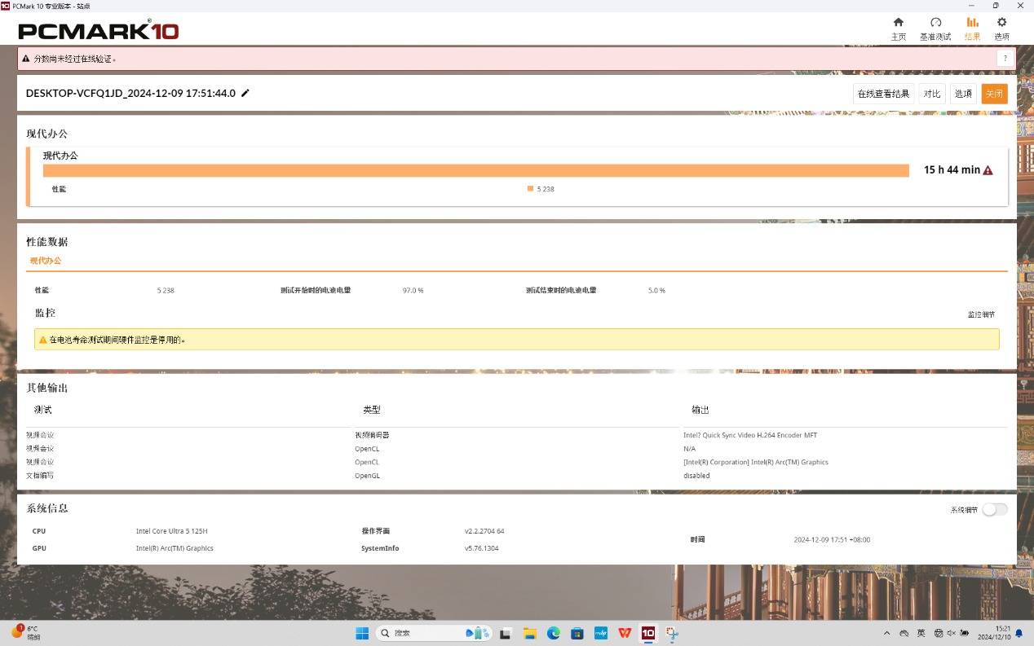Select the 现代办公 tab under 性能数据
Image resolution: width=1034 pixels, height=646 pixels.
pos(46,261)
